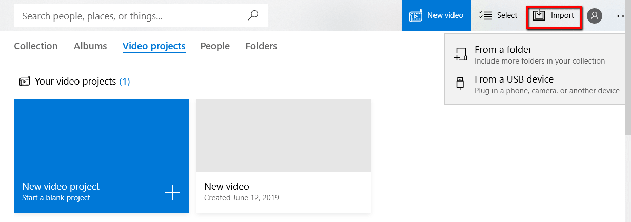Click the Import tray icon

[x=539, y=15]
